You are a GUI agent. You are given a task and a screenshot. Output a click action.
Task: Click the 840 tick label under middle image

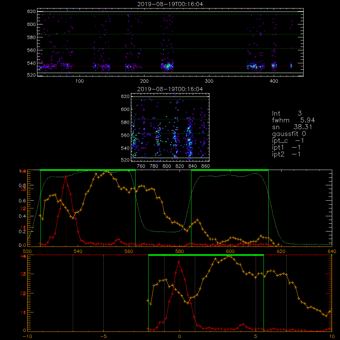click(x=192, y=166)
